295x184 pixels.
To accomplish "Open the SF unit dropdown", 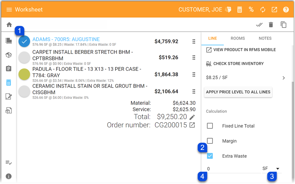I will tap(271, 169).
